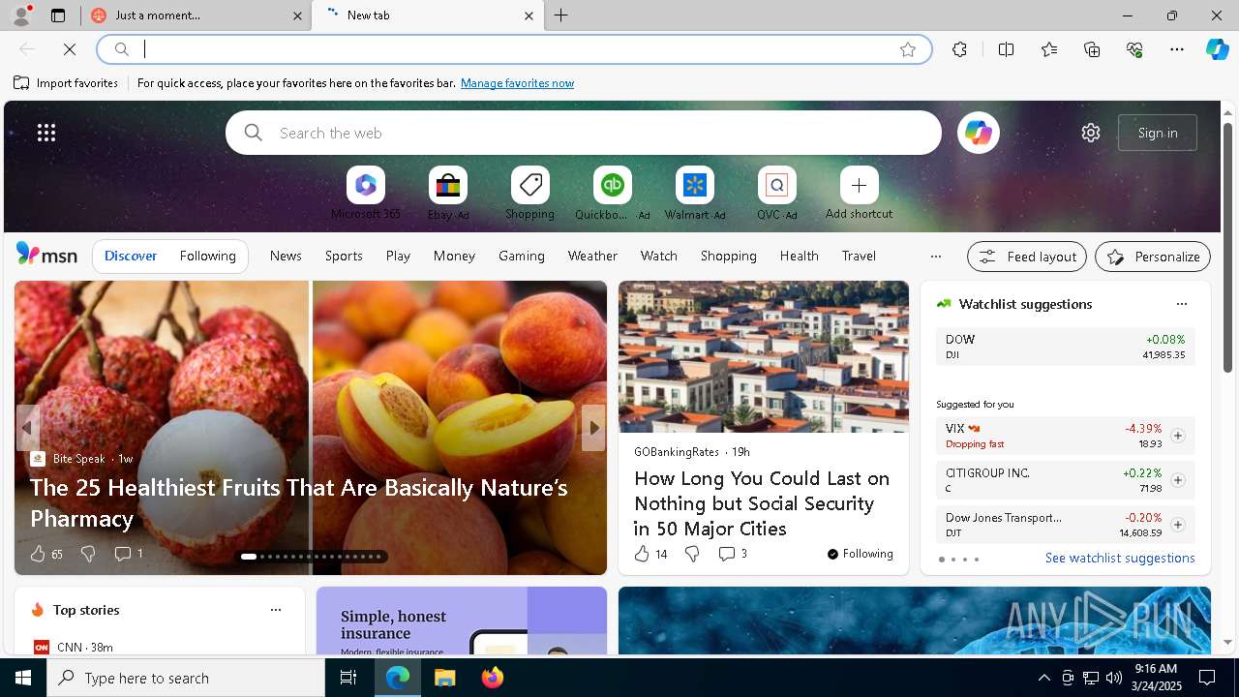Add Dow Jones Transport to watchlist
This screenshot has height=697, width=1239.
pyautogui.click(x=1177, y=525)
